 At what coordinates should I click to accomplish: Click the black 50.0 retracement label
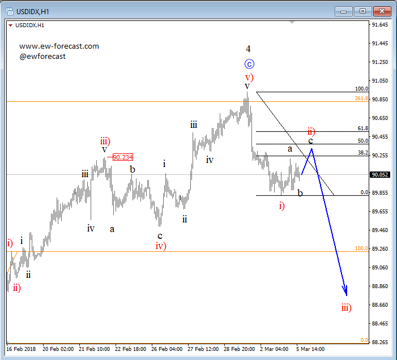point(363,141)
